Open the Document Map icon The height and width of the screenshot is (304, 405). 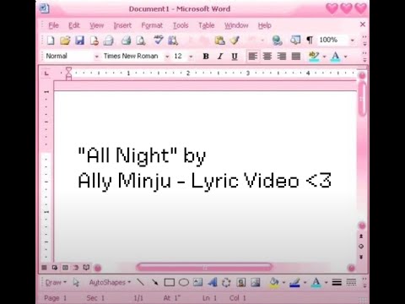(x=295, y=41)
